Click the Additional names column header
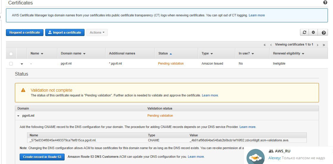Image resolution: width=333 pixels, height=164 pixels. tap(122, 54)
